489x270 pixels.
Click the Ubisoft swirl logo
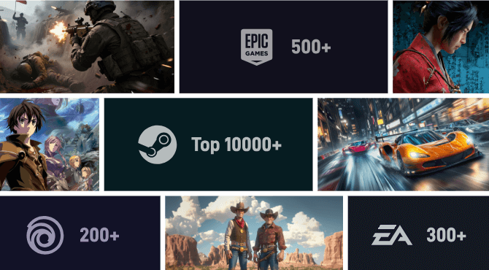tap(45, 235)
